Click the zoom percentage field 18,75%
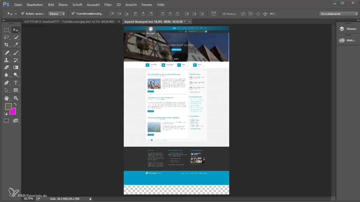This screenshot has width=360, height=202. pos(28,199)
